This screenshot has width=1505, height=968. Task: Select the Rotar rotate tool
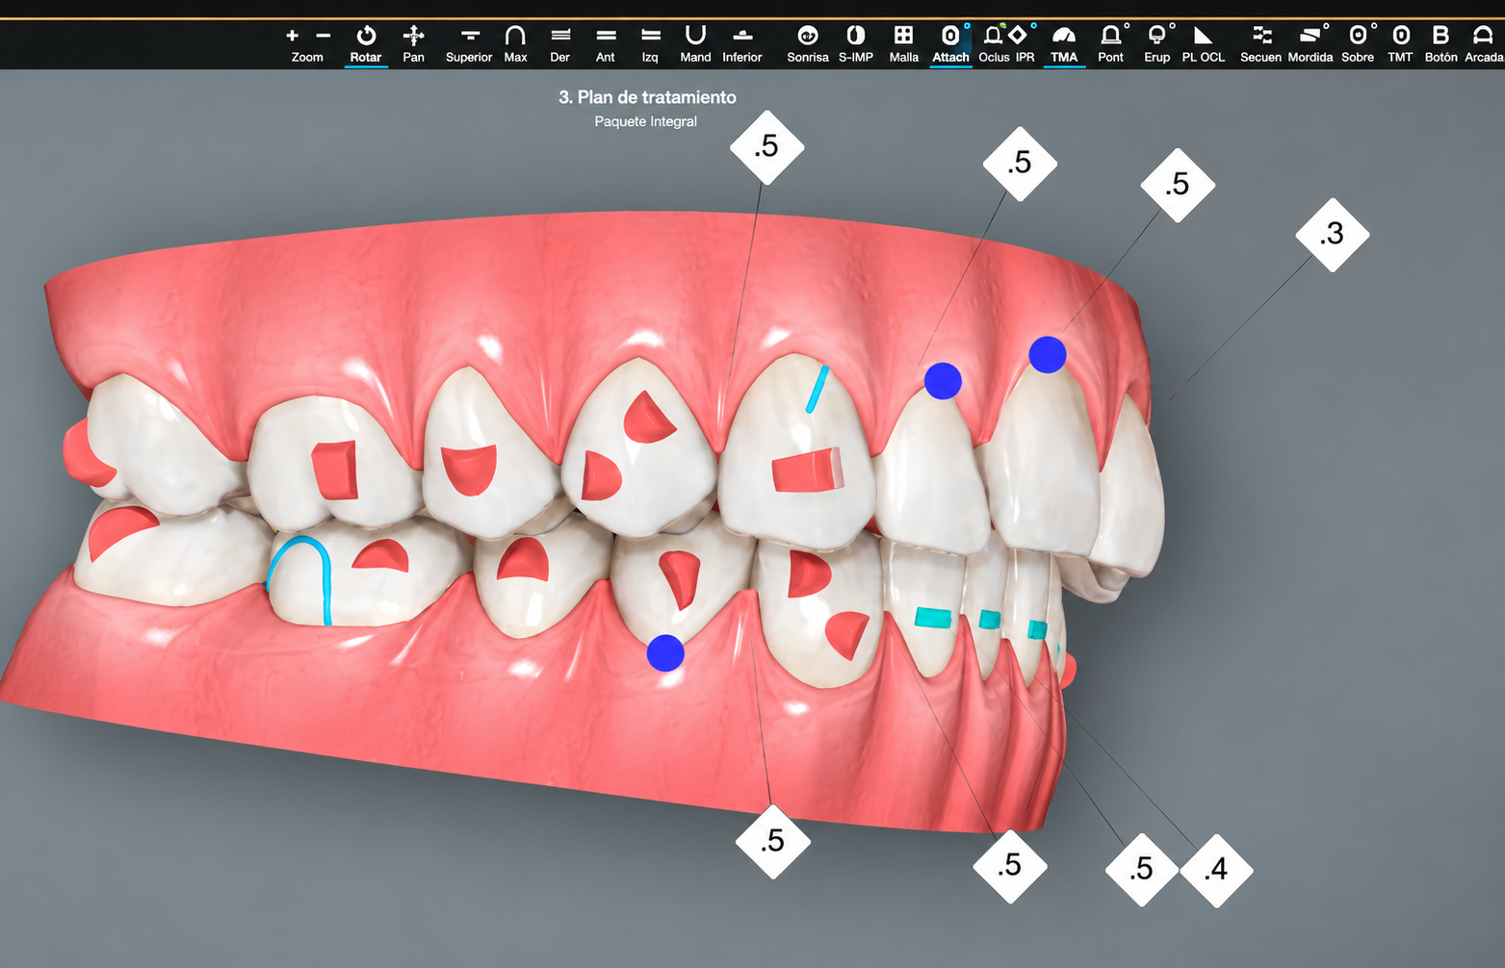(366, 44)
